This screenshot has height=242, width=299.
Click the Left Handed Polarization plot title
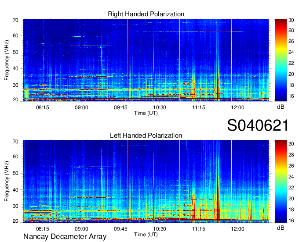[x=146, y=135]
